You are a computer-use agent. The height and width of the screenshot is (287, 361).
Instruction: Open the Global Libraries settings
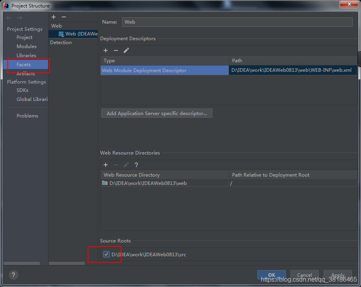tap(32, 99)
